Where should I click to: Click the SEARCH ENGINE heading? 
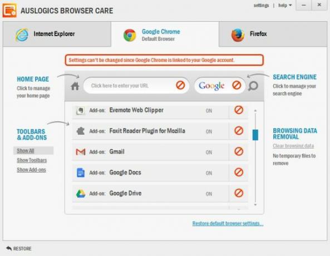pyautogui.click(x=294, y=77)
